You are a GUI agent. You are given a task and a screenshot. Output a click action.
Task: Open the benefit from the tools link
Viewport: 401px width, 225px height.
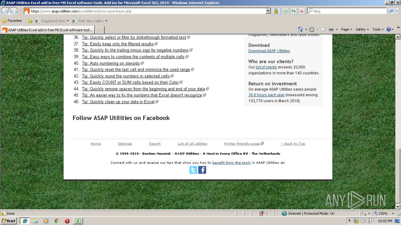232,163
